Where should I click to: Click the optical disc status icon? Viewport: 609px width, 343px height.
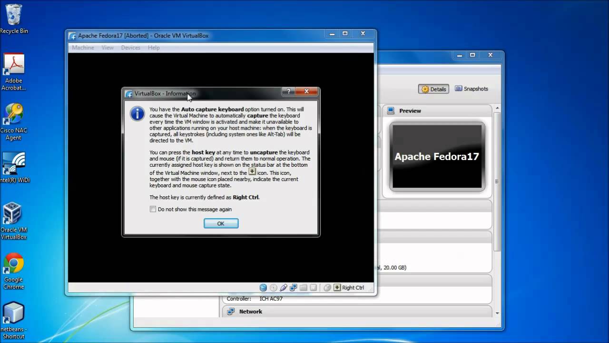pyautogui.click(x=273, y=288)
